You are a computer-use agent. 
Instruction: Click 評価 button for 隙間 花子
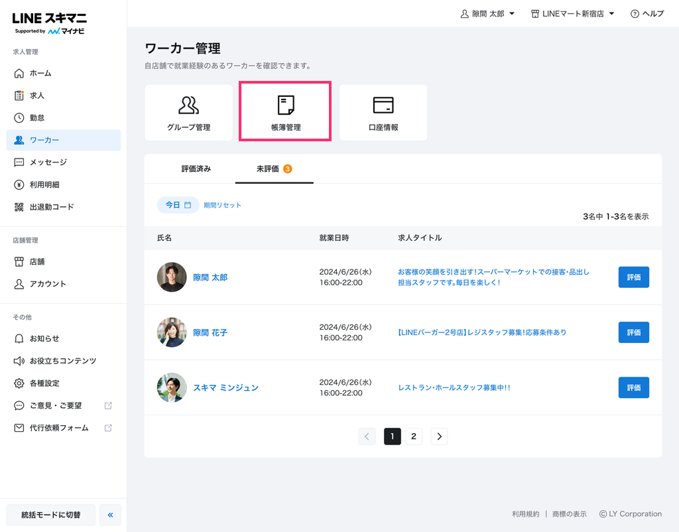point(633,332)
